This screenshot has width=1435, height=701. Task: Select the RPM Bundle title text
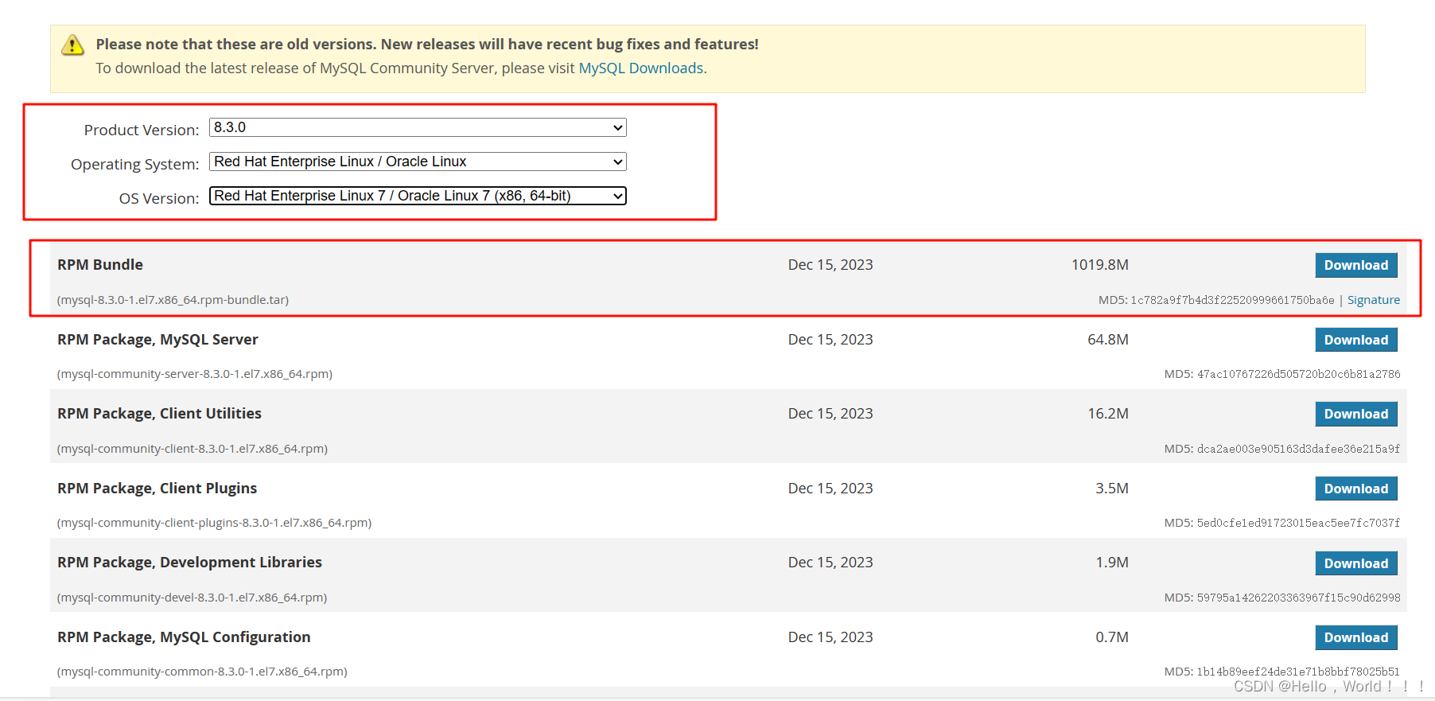[100, 265]
